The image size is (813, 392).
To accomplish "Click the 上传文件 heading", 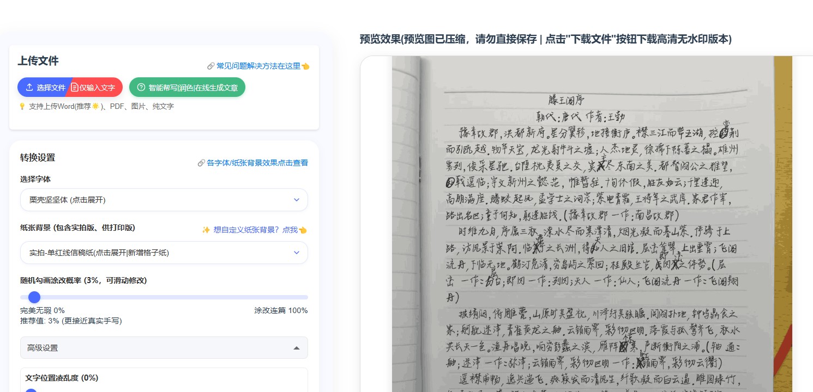I will 38,61.
